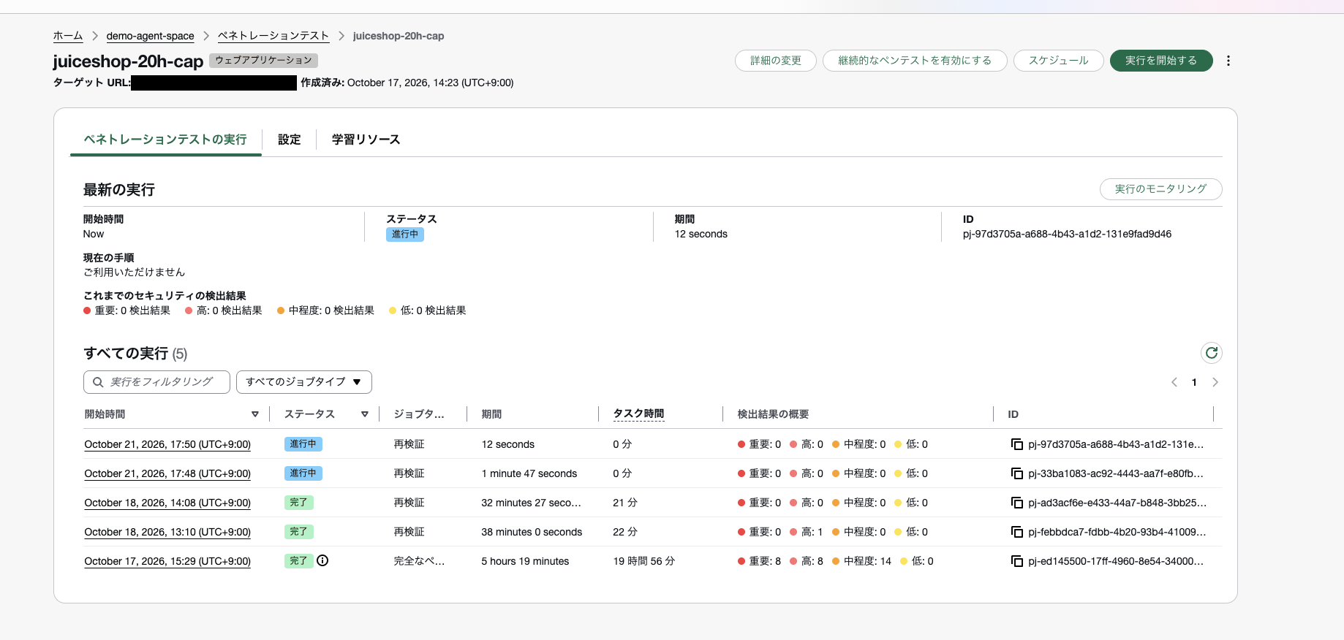The image size is (1344, 640).
Task: Open run October 18, 2026, 13:10
Action: click(167, 532)
